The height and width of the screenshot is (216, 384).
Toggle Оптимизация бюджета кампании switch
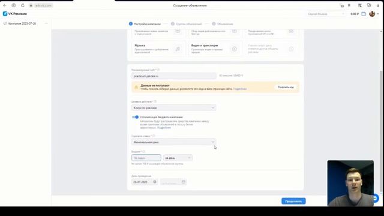click(135, 117)
